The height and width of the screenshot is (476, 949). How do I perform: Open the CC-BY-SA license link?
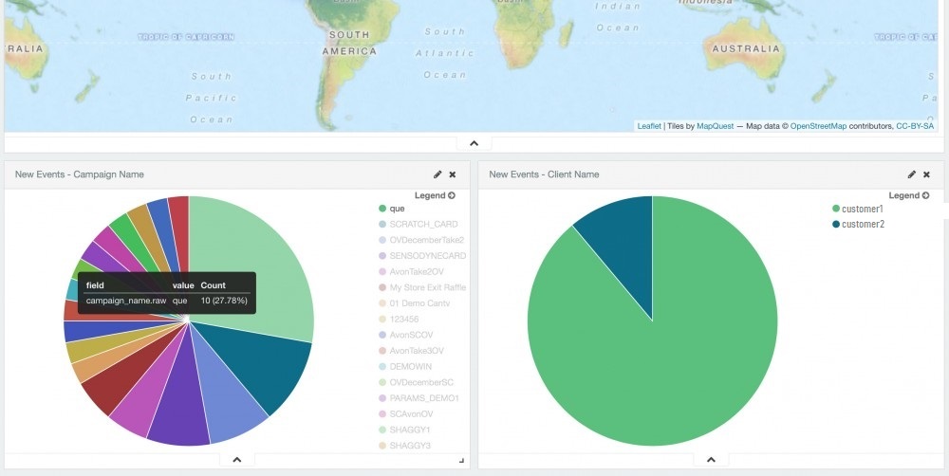(x=915, y=125)
